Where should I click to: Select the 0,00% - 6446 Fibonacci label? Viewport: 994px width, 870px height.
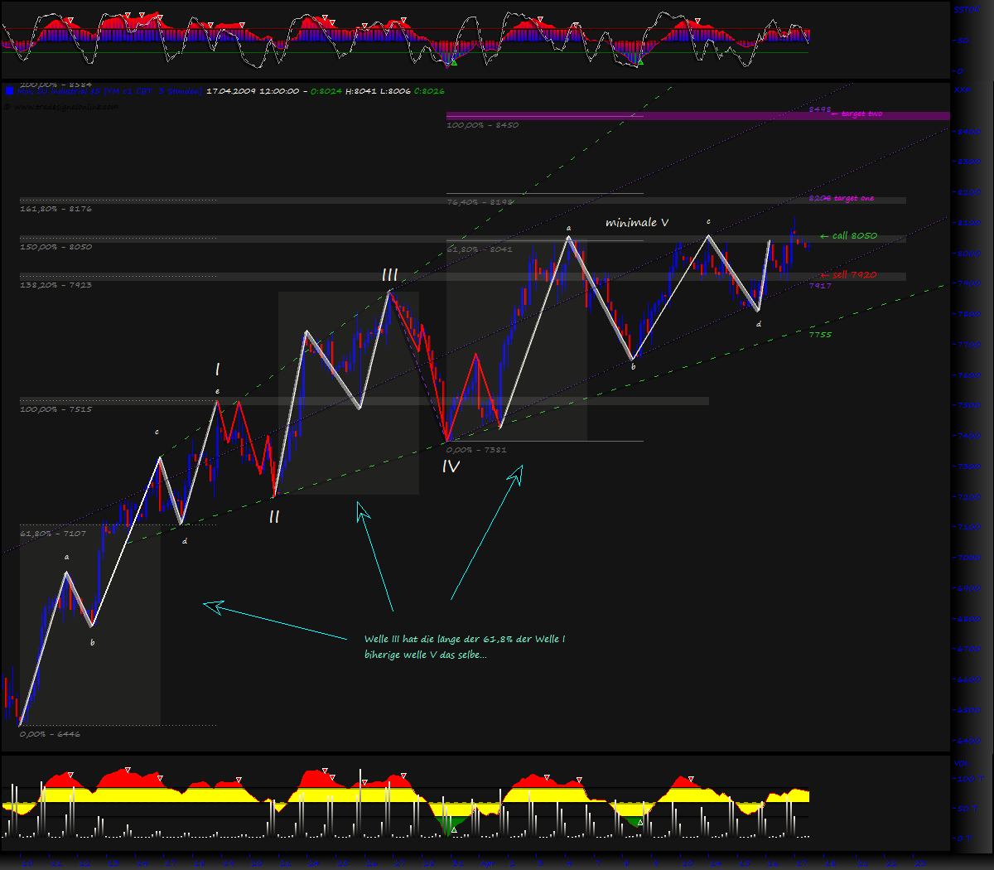pos(50,734)
